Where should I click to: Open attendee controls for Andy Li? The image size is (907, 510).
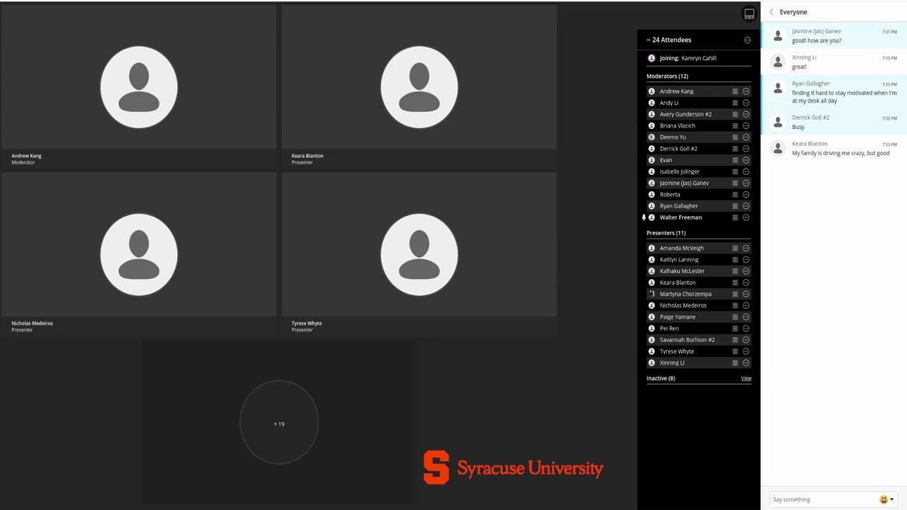pos(746,103)
